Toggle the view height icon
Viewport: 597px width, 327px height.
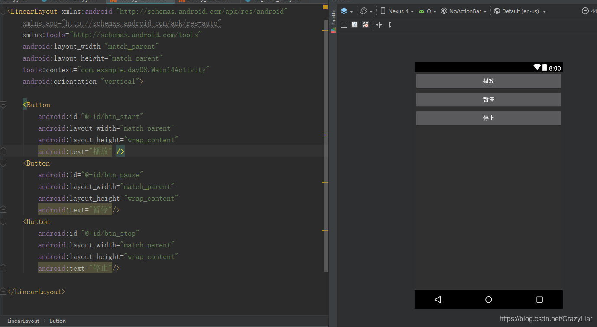pos(390,25)
